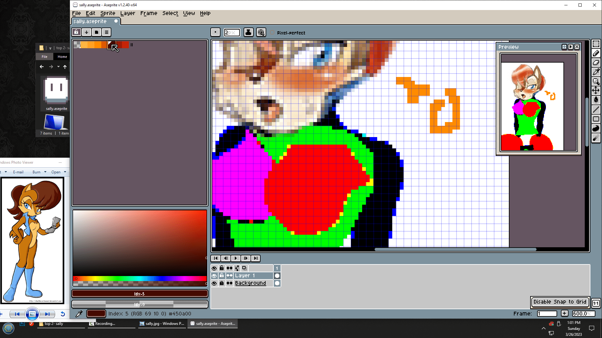Select the Paint Bucket tool
Image resolution: width=602 pixels, height=338 pixels.
(x=596, y=100)
